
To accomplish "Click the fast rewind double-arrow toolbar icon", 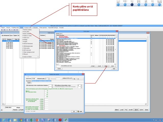I will [x=4, y=30].
